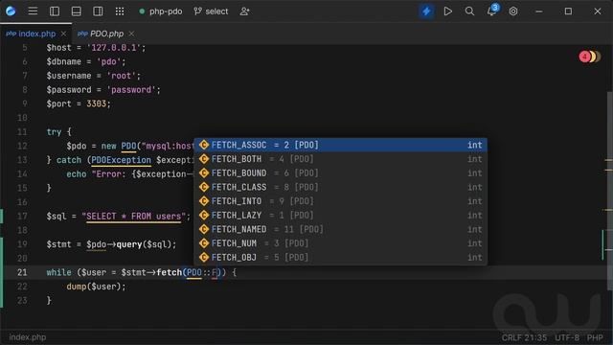Click the constant icon beside FETCH_LAZY
This screenshot has width=613, height=345.
coord(204,215)
